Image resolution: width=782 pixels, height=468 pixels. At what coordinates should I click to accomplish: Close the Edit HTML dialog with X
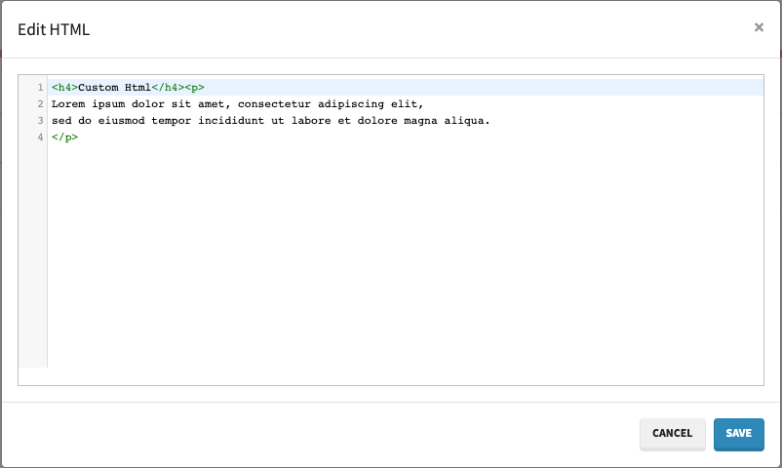(x=759, y=27)
